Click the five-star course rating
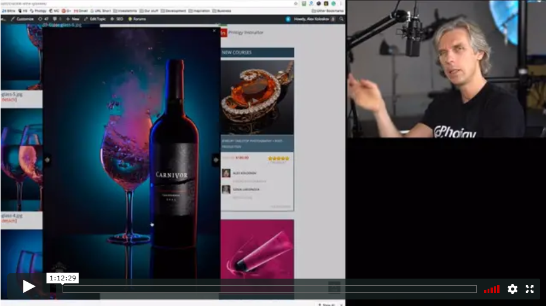The height and width of the screenshot is (306, 546). point(278,158)
